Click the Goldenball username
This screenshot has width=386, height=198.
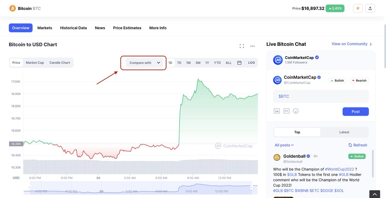click(294, 156)
